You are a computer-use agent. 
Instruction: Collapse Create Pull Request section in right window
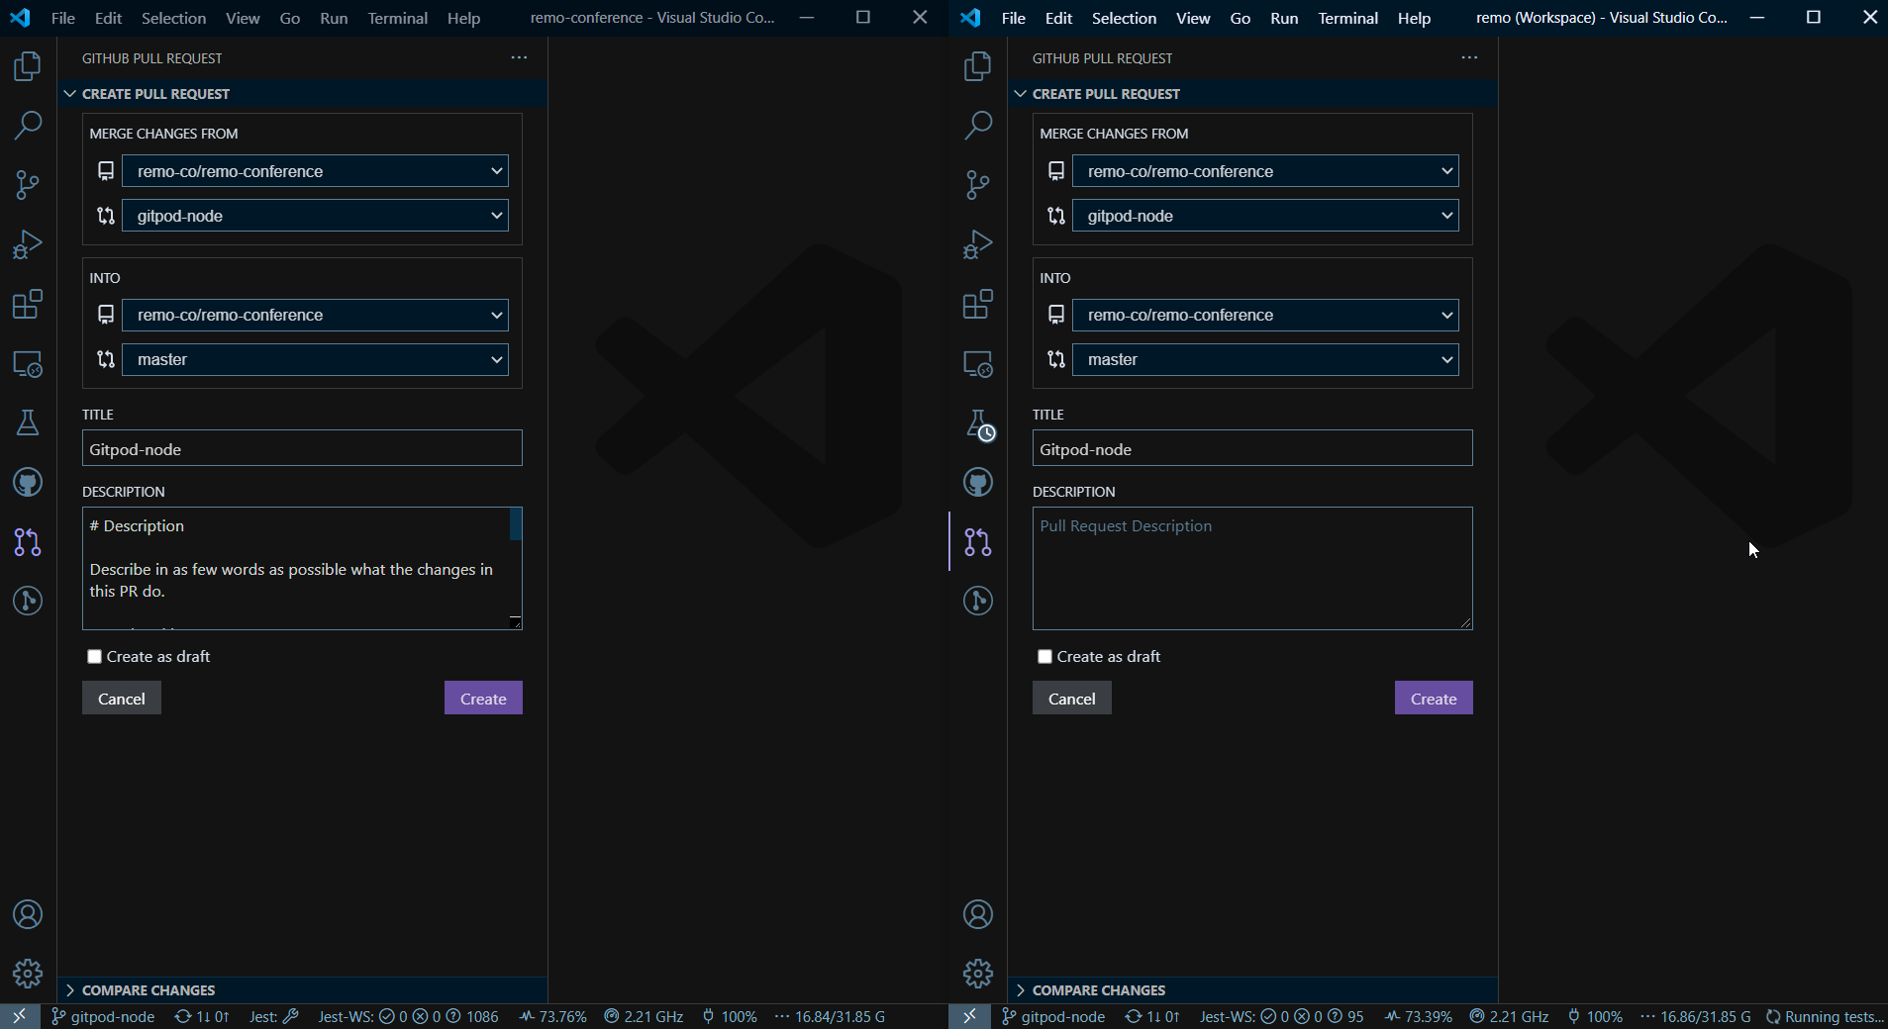pyautogui.click(x=1252, y=94)
